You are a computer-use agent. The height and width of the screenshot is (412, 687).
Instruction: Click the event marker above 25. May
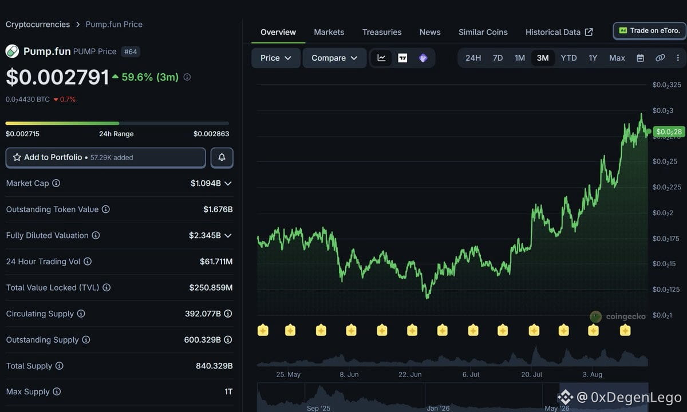pos(290,330)
